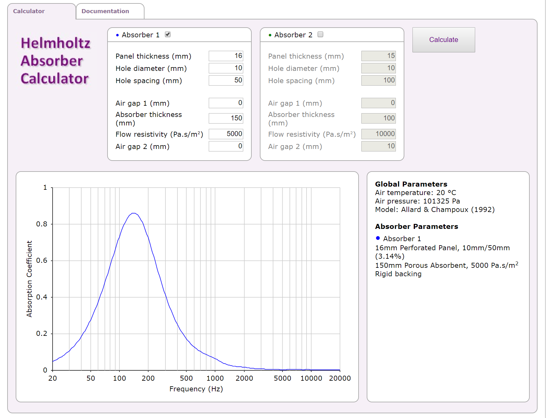Click the 'Rigid backing' text
546x418 pixels.
tap(398, 274)
